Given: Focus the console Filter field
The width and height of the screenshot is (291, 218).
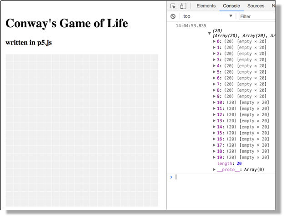Looking at the screenshot, I should coord(257,16).
